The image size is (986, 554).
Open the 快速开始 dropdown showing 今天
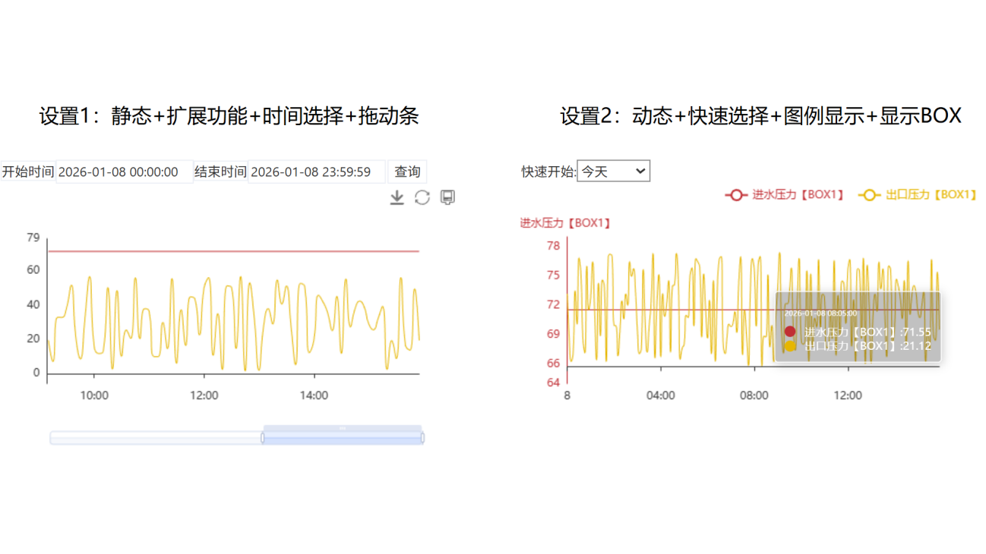point(613,172)
